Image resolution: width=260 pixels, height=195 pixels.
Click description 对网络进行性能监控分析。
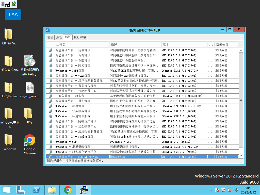(128, 60)
